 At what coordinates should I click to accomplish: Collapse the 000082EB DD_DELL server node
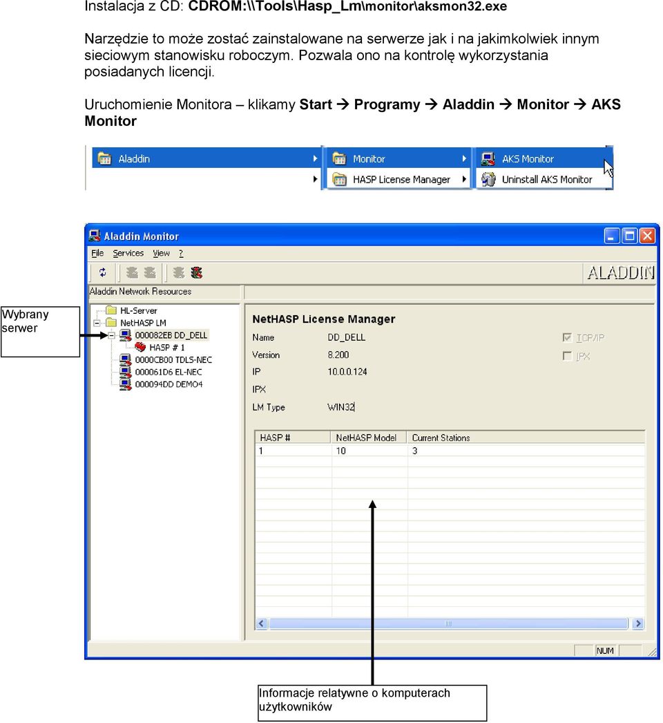point(111,335)
